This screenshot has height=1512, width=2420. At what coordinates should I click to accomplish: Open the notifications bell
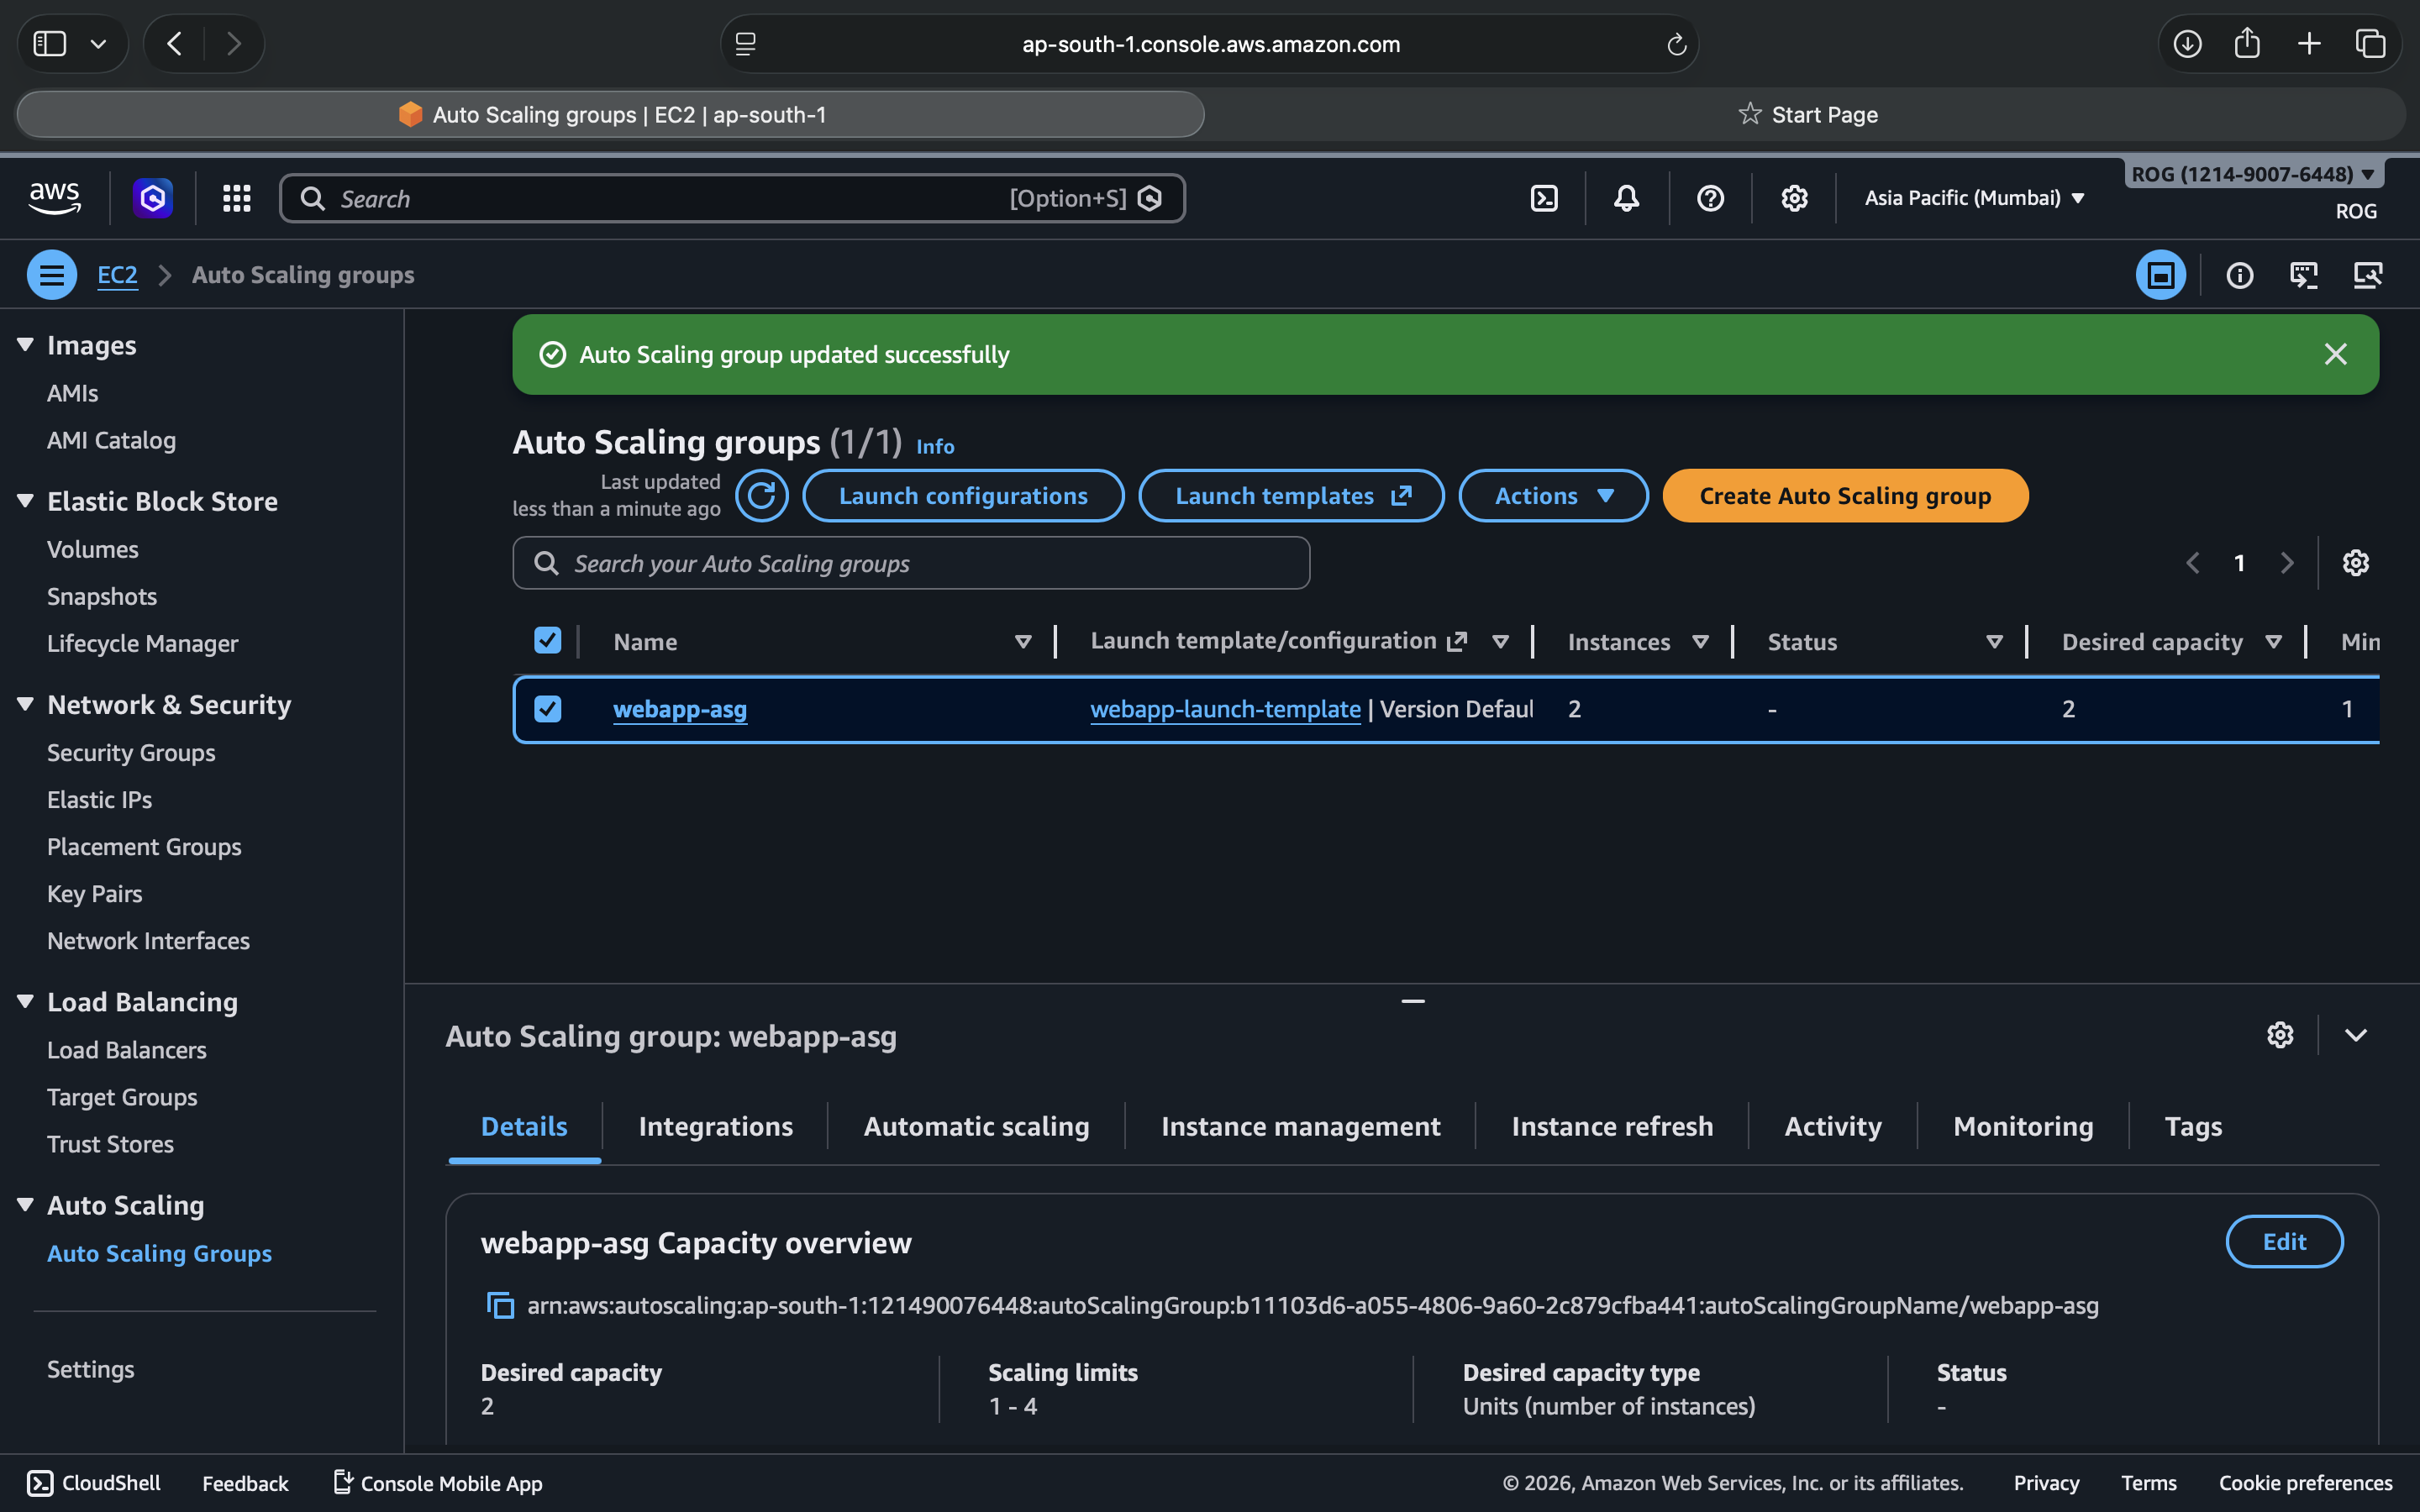[x=1626, y=198]
